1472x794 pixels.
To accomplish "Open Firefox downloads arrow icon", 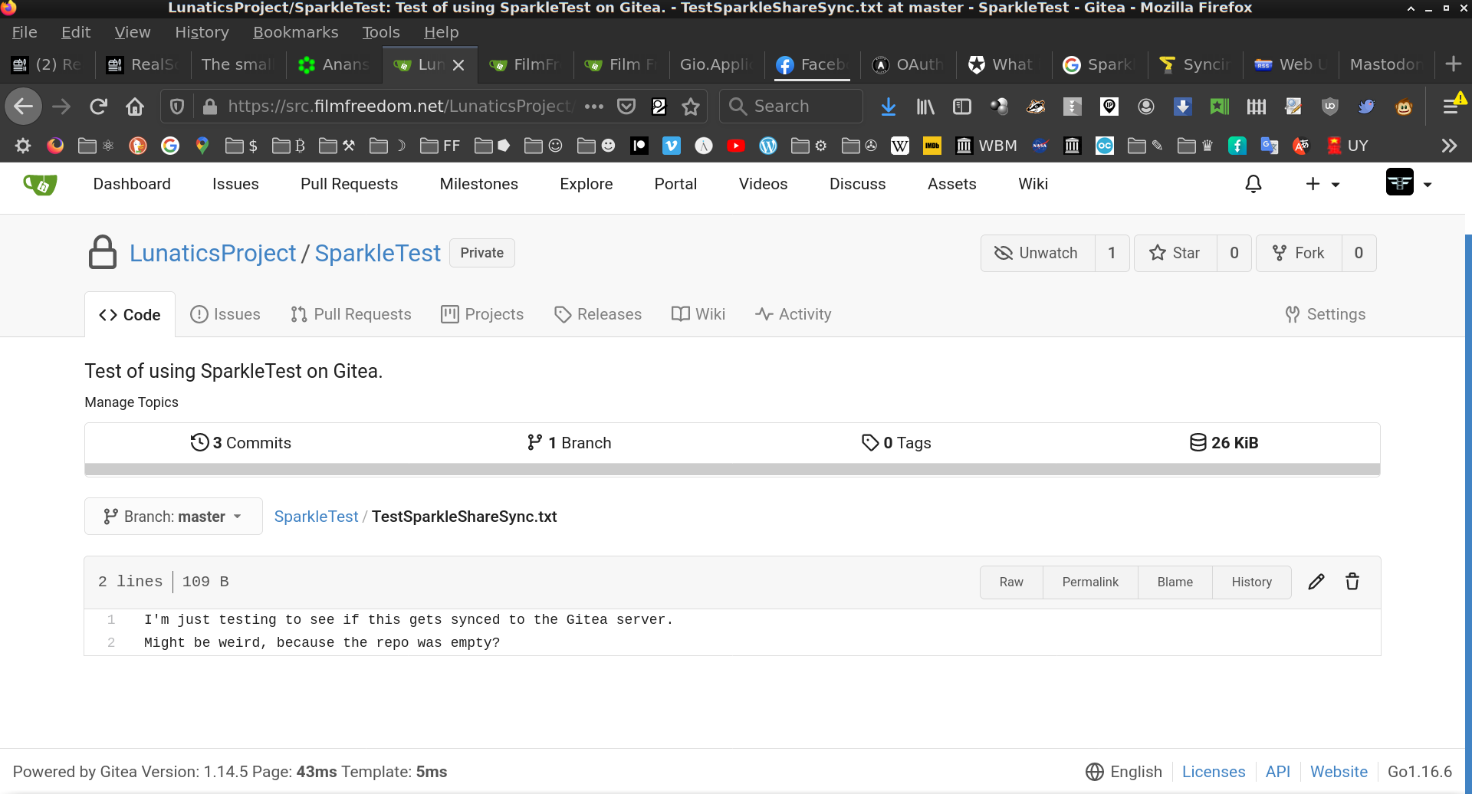I will click(889, 107).
